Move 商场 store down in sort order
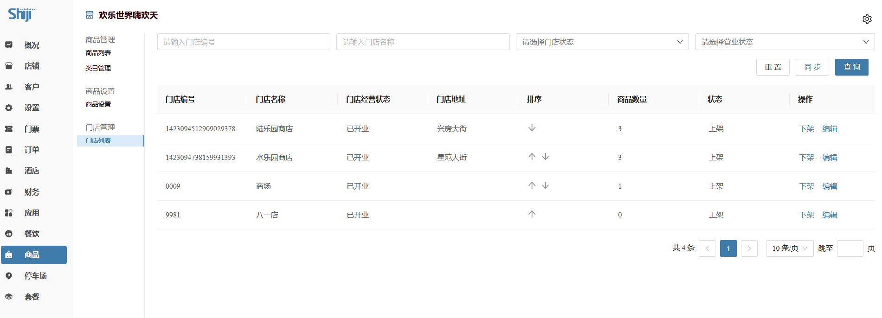The image size is (882, 318). click(546, 185)
